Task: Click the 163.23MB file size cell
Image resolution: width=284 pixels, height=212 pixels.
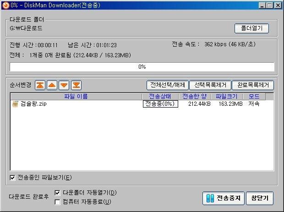Action: [230, 104]
